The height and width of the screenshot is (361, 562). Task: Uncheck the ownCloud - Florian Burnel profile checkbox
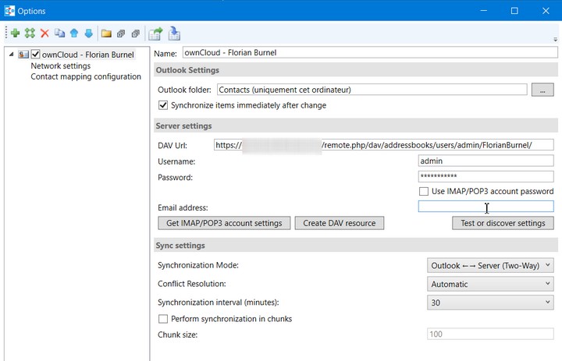[x=35, y=55]
